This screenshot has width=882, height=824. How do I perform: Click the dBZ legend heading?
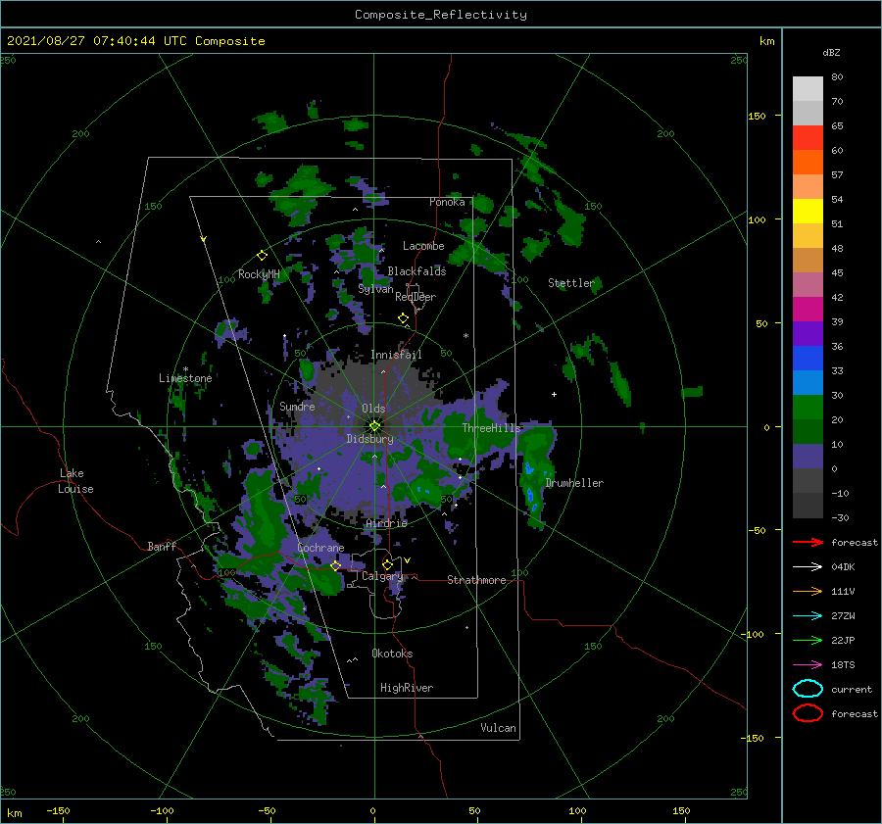(x=831, y=52)
